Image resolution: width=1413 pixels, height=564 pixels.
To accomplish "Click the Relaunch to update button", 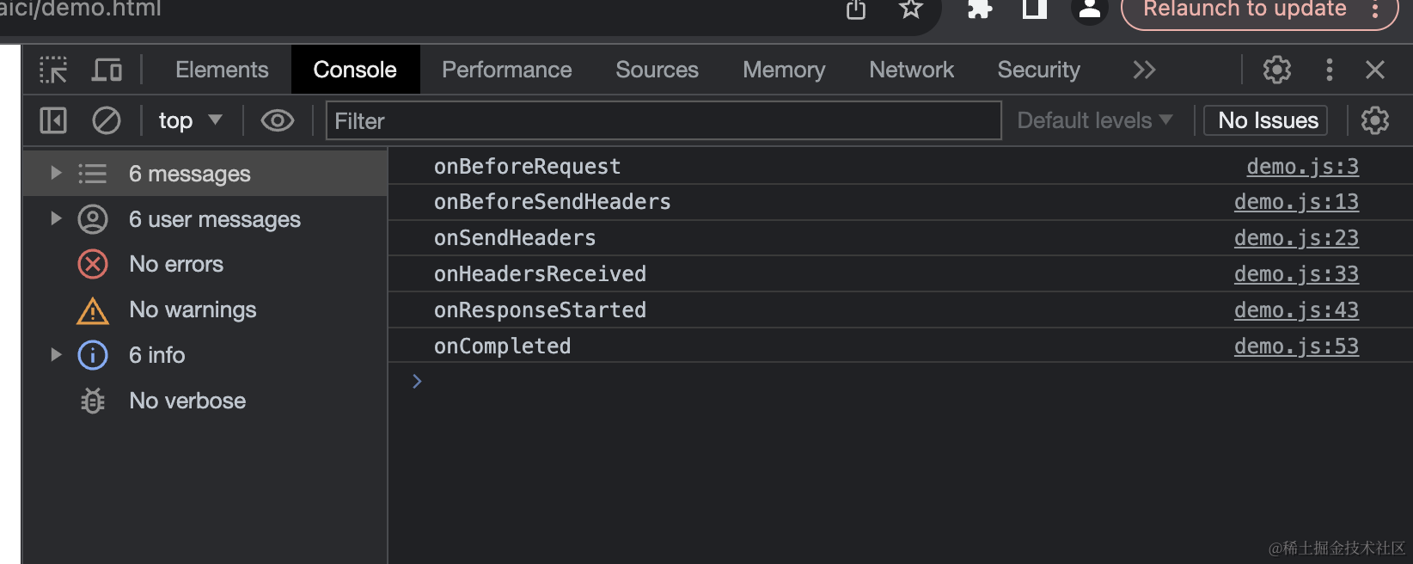I will point(1245,10).
